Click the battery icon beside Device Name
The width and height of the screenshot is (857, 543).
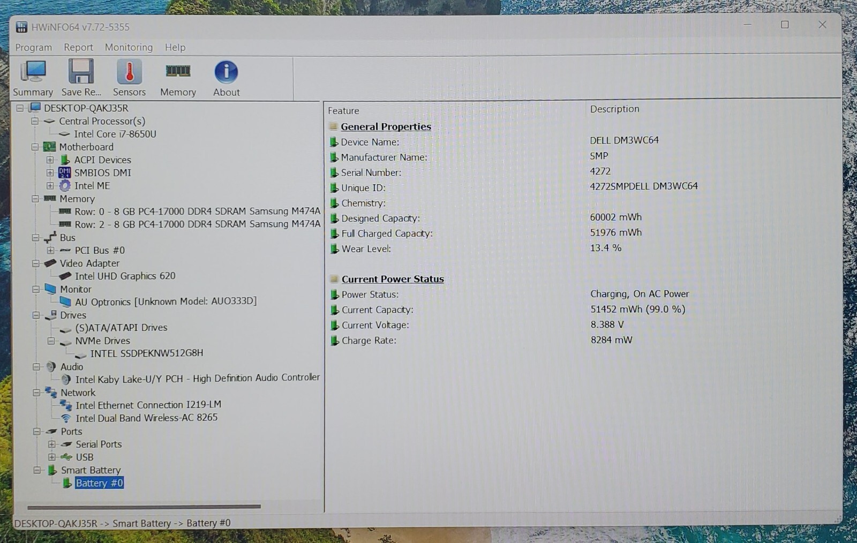(x=334, y=142)
